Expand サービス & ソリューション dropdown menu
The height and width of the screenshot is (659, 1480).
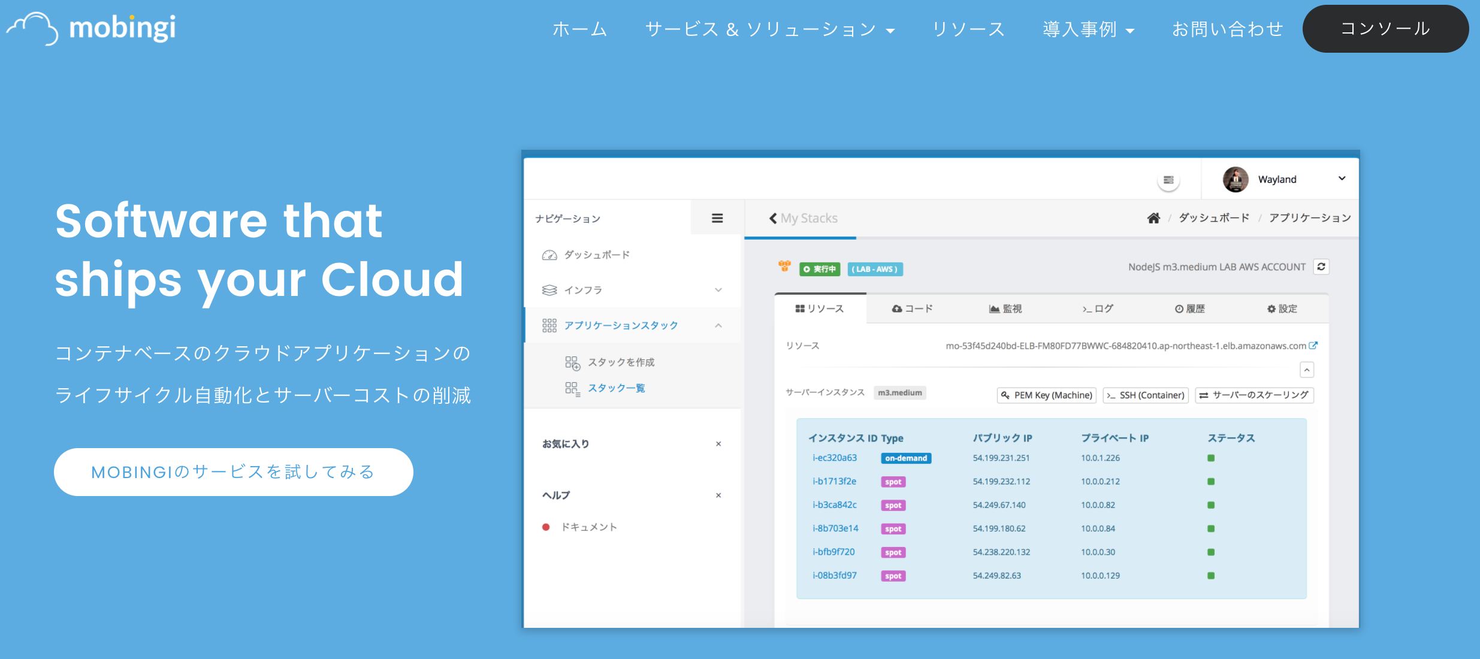[x=770, y=29]
